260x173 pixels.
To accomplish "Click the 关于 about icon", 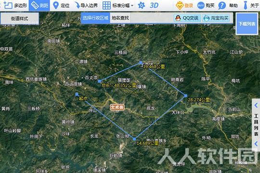I will [x=246, y=5].
